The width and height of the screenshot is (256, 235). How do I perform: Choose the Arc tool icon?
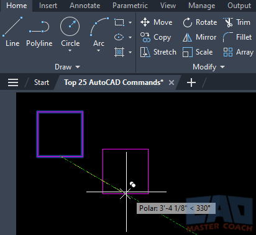[99, 27]
